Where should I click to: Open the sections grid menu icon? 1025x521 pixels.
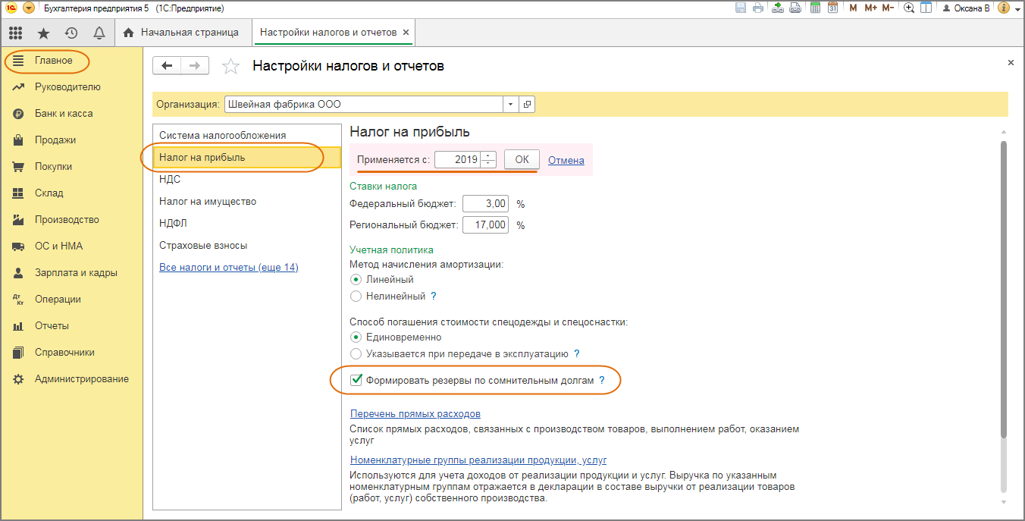(15, 33)
